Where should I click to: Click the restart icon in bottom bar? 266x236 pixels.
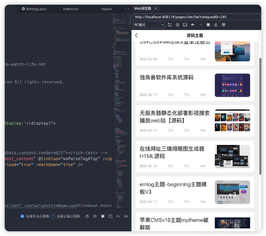point(95,216)
